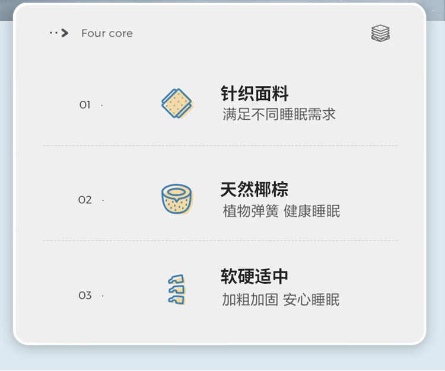Click the 软硬适中 heading

coord(255,276)
